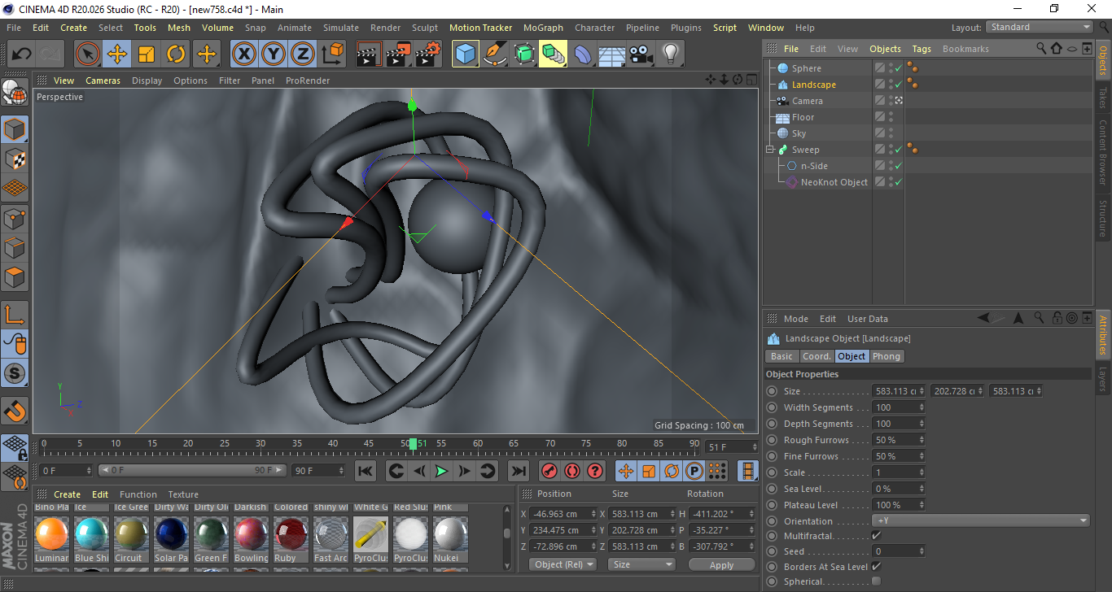1112x592 pixels.
Task: Click the timeline current-frame marker
Action: tap(413, 444)
